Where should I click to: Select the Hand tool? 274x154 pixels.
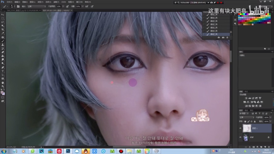click(x=3, y=83)
